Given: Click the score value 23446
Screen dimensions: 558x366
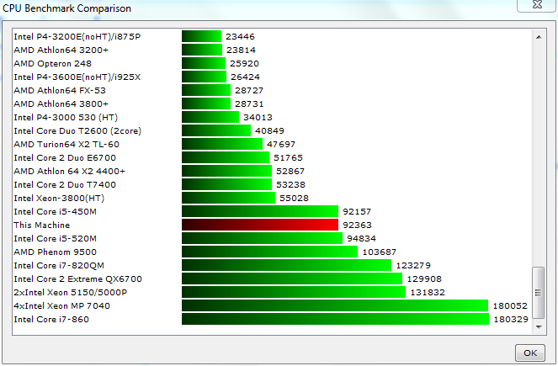Looking at the screenshot, I should tap(240, 37).
